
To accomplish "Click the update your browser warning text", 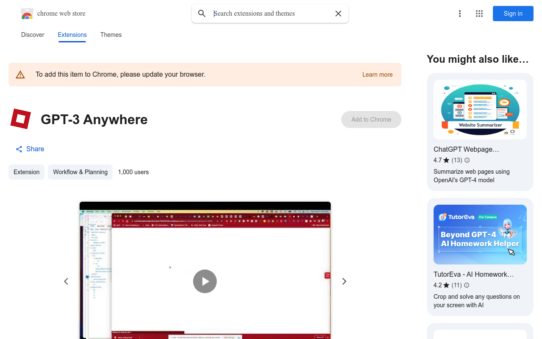I will point(120,75).
